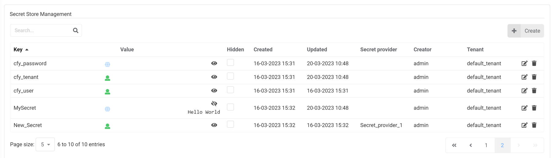Delete the New_Secret entry via trash icon
Image resolution: width=554 pixels, height=158 pixels.
click(534, 125)
